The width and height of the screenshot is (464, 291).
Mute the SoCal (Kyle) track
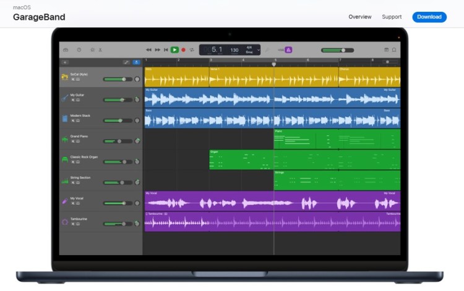[73, 80]
